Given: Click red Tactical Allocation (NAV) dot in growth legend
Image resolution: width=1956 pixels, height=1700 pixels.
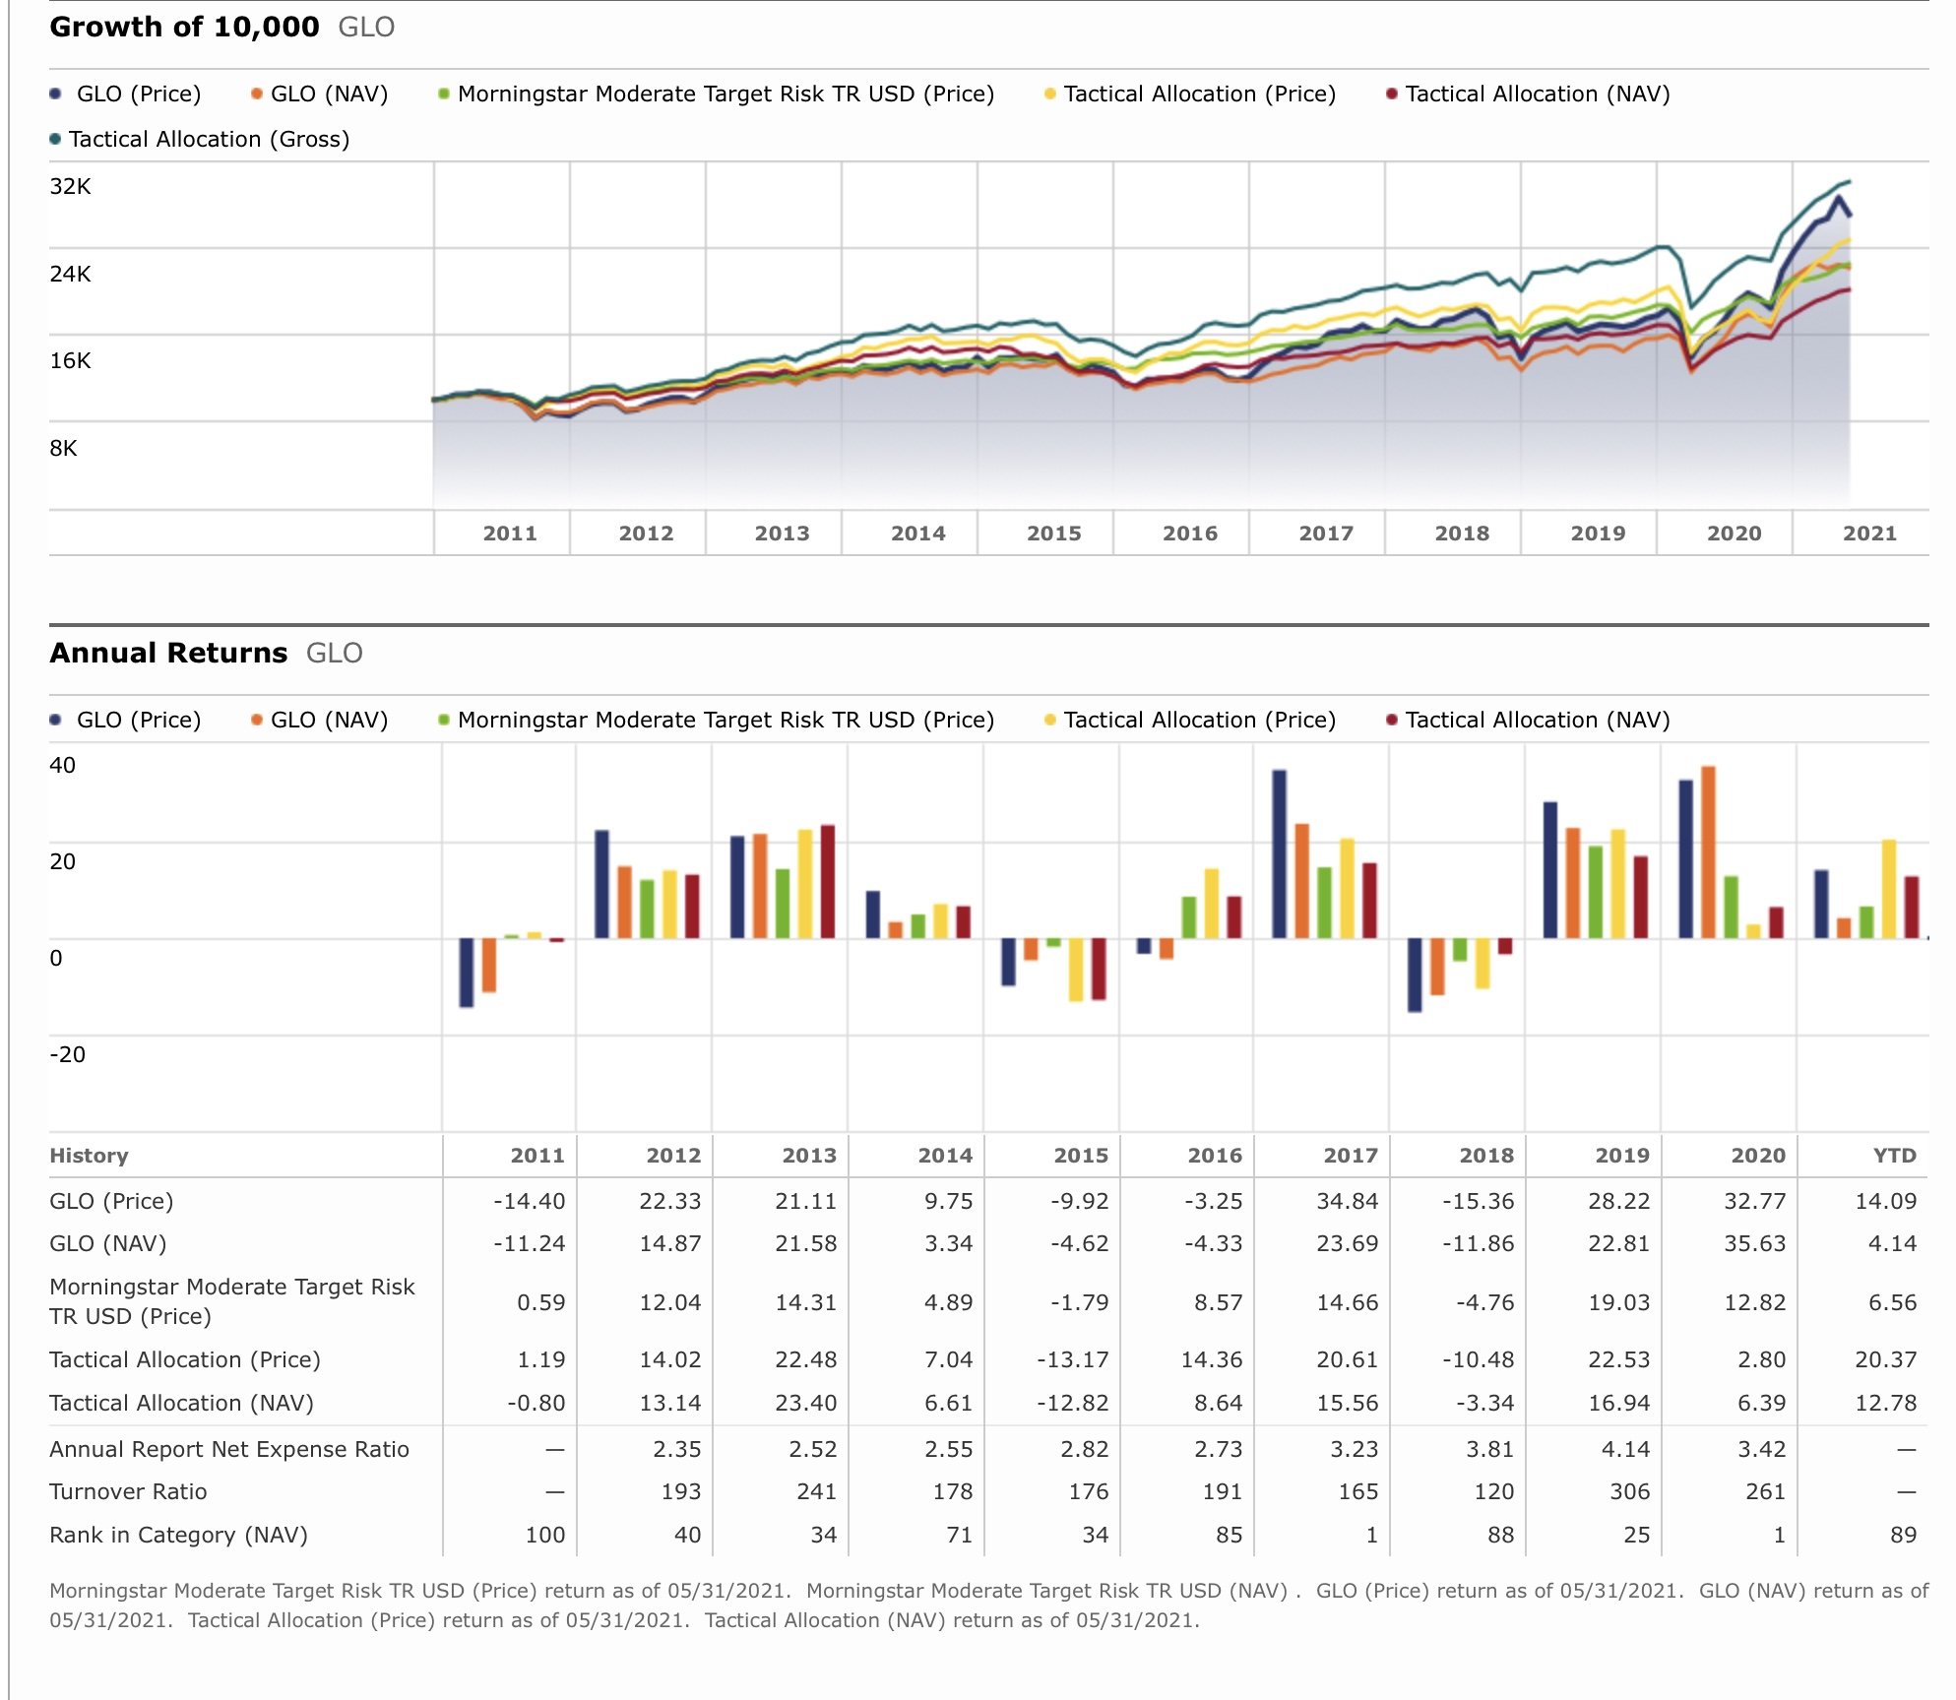Looking at the screenshot, I should pos(1392,94).
